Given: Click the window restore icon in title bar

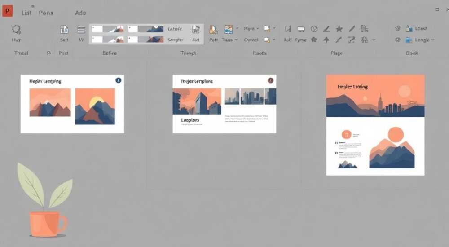Looking at the screenshot, I should click(x=437, y=9).
